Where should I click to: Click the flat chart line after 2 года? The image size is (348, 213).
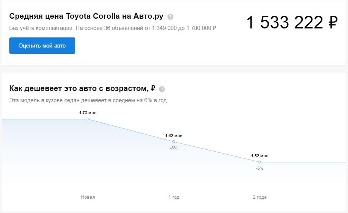pyautogui.click(x=304, y=162)
